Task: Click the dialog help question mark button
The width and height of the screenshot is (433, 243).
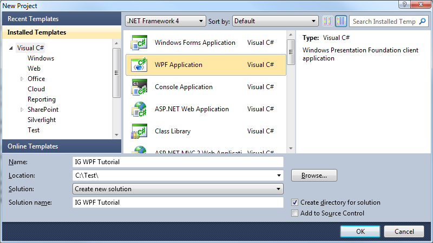Action: pyautogui.click(x=404, y=4)
